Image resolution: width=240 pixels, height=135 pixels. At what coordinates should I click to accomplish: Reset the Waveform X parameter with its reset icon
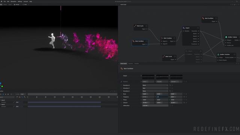170,85
